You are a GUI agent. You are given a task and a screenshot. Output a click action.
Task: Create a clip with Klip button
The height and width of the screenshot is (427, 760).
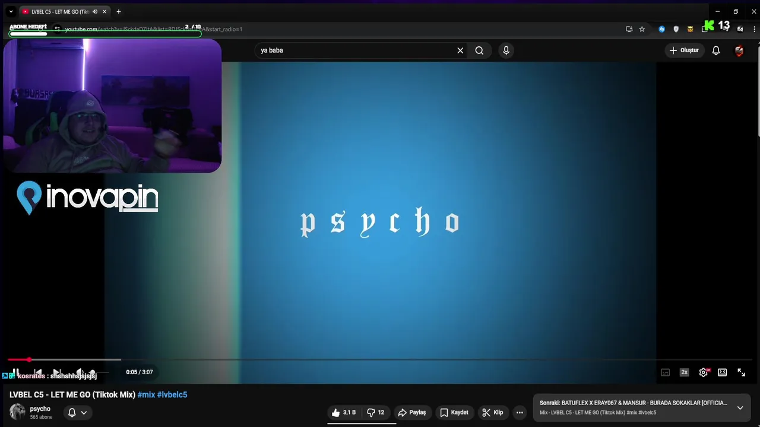click(493, 413)
